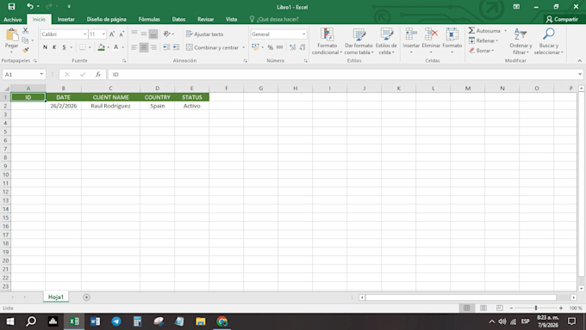Image resolution: width=586 pixels, height=330 pixels.
Task: Add a new sheet with plus button
Action: point(86,297)
